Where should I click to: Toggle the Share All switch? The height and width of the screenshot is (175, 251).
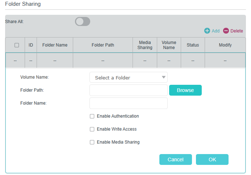point(83,22)
